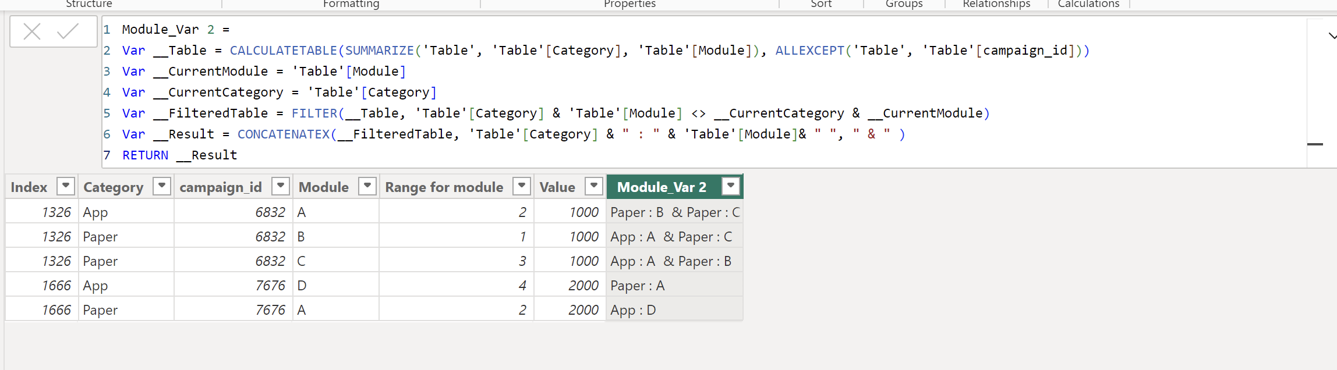Select the Index column header
Image resolution: width=1337 pixels, height=370 pixels.
29,187
